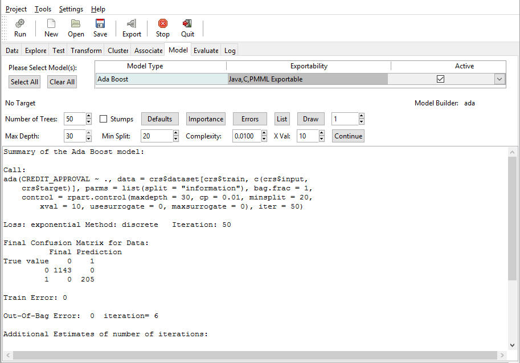Switch to the Evaluate tab
The width and height of the screenshot is (520, 363).
206,51
